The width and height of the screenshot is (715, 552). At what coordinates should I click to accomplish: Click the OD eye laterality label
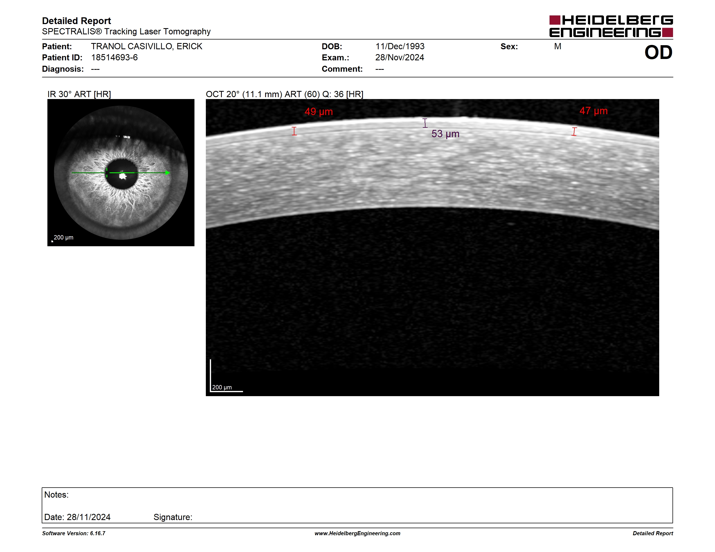658,52
